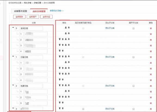This screenshot has height=112, width=157.
Task: Open 店铺设置 in the breadcrumb
Action: tap(37, 3)
